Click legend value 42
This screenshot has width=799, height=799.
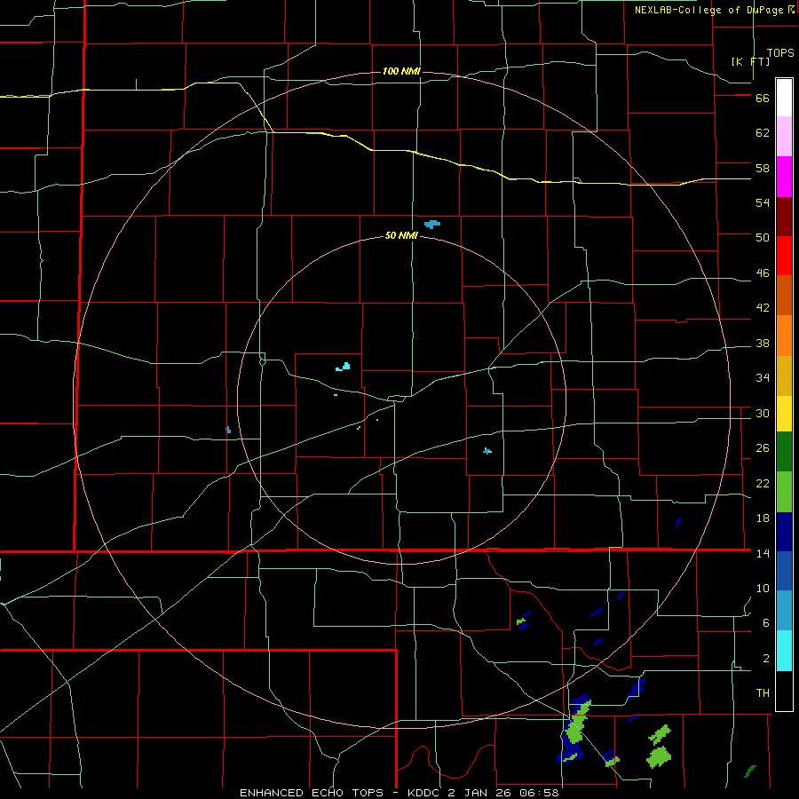click(x=763, y=308)
